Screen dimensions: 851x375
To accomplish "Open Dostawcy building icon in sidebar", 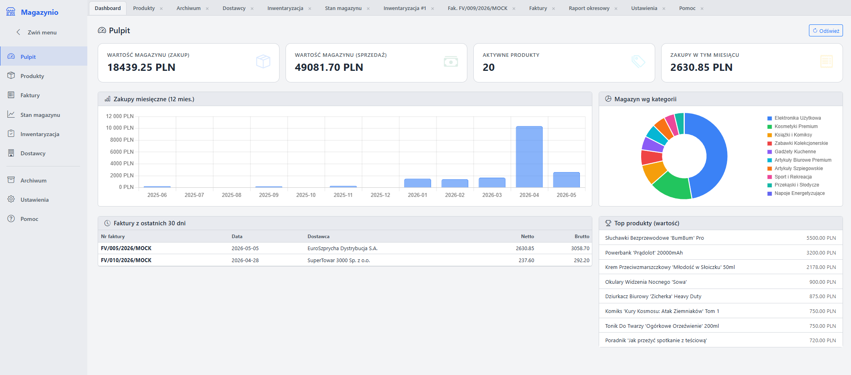I will point(11,153).
